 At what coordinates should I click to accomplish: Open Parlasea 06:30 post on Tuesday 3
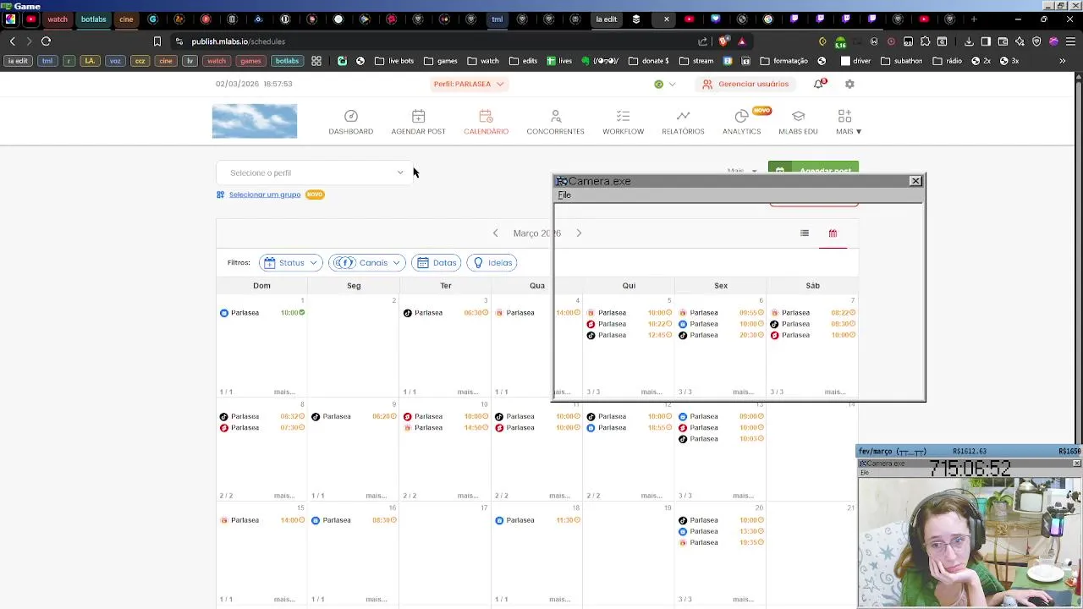pyautogui.click(x=446, y=313)
